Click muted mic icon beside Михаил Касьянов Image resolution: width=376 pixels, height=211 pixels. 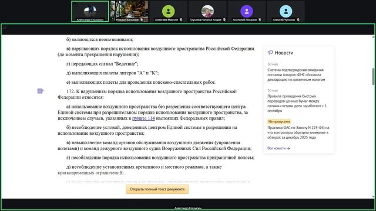coord(142,20)
